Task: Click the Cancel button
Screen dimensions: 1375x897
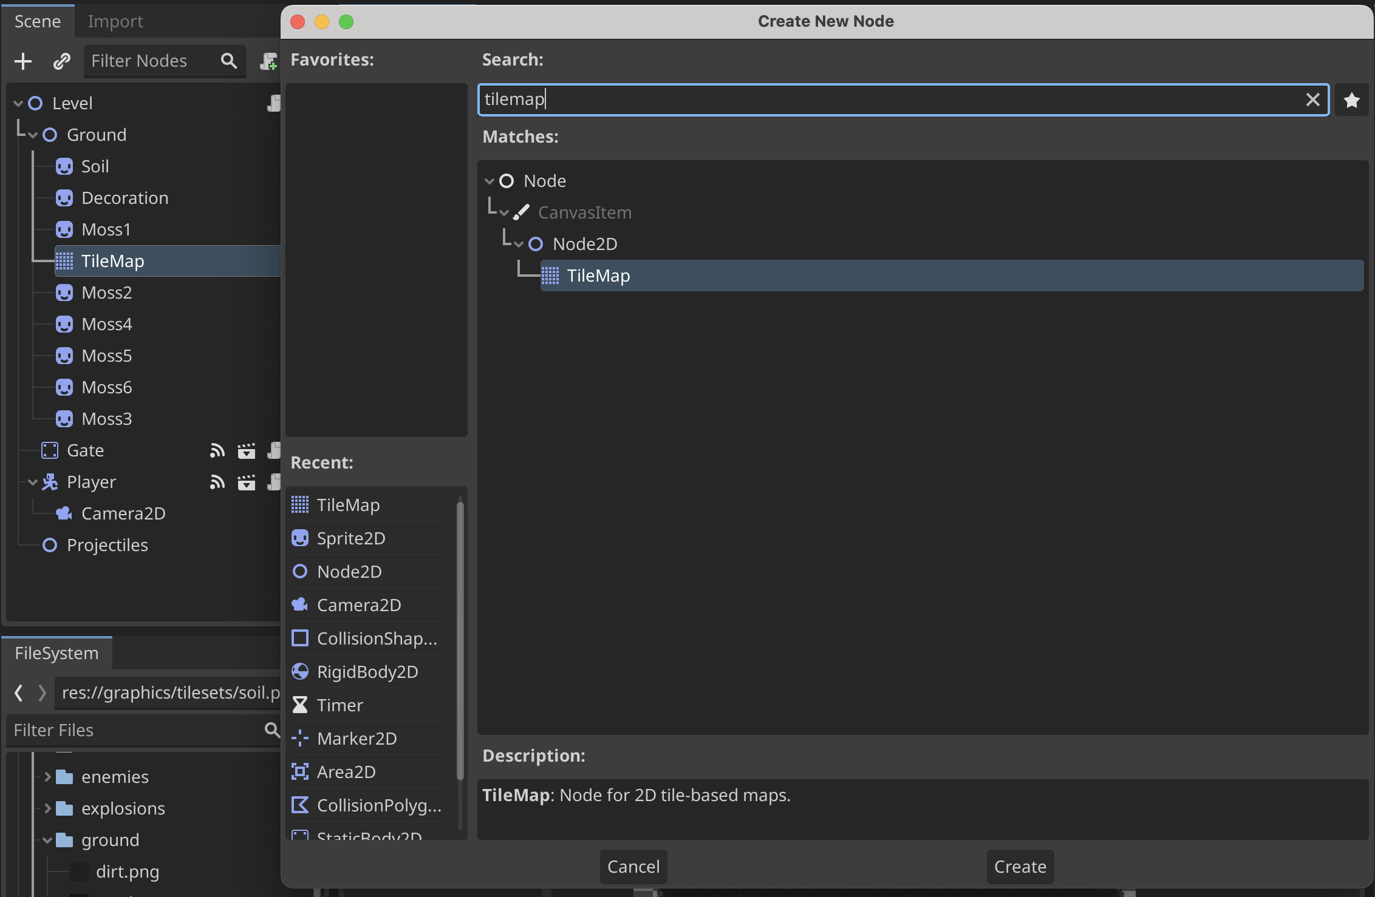Action: click(633, 867)
